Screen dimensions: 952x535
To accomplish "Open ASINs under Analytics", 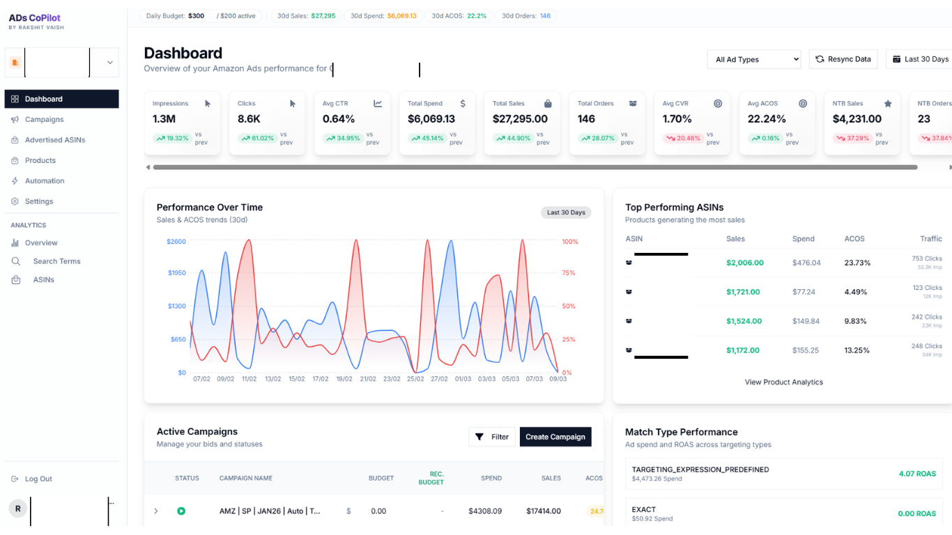I will click(x=43, y=279).
